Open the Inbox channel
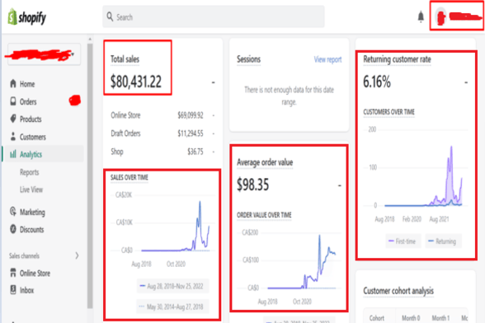Screen dimensions: 485x323 coord(27,290)
